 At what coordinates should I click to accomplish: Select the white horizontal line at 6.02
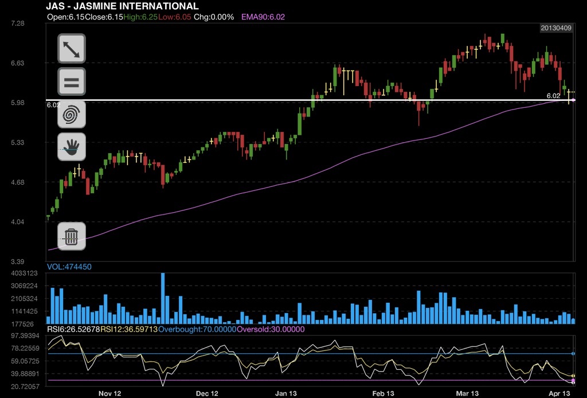[x=310, y=100]
